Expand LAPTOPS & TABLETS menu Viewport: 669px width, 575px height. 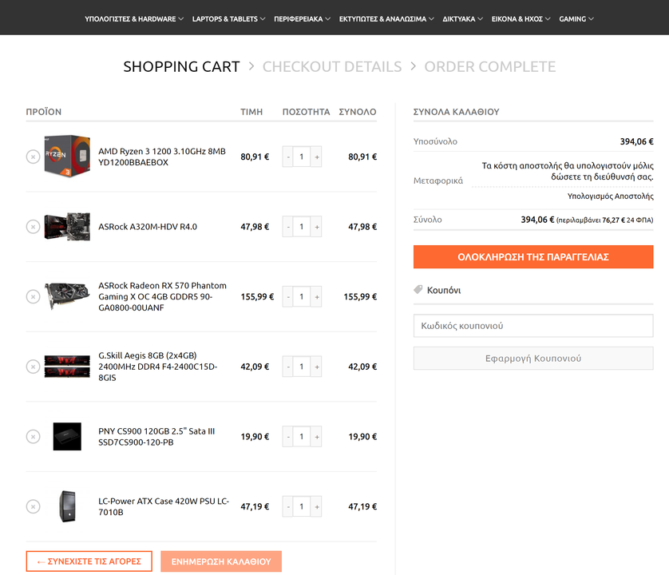[228, 19]
